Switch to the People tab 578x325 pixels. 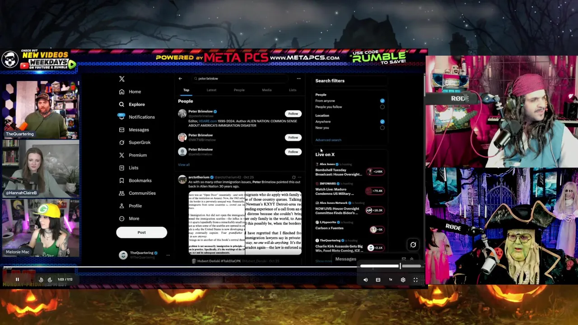(239, 90)
